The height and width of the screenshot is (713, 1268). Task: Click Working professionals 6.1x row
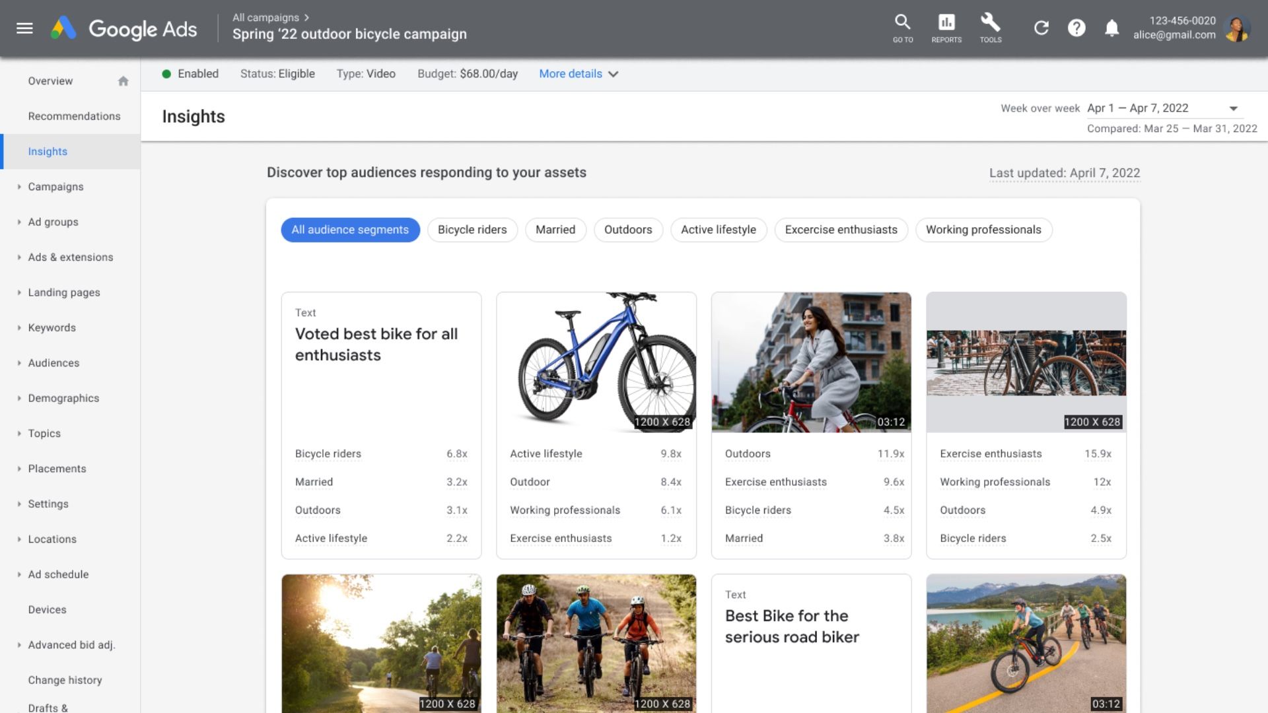[596, 510]
